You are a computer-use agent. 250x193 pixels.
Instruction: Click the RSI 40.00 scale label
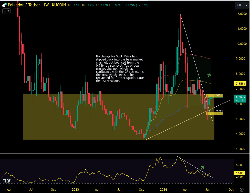coord(240,177)
